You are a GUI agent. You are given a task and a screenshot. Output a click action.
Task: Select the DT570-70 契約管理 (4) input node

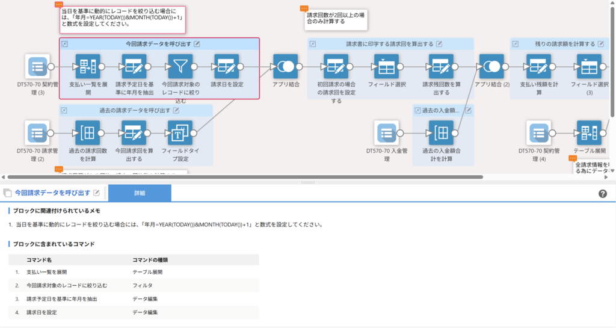point(538,133)
